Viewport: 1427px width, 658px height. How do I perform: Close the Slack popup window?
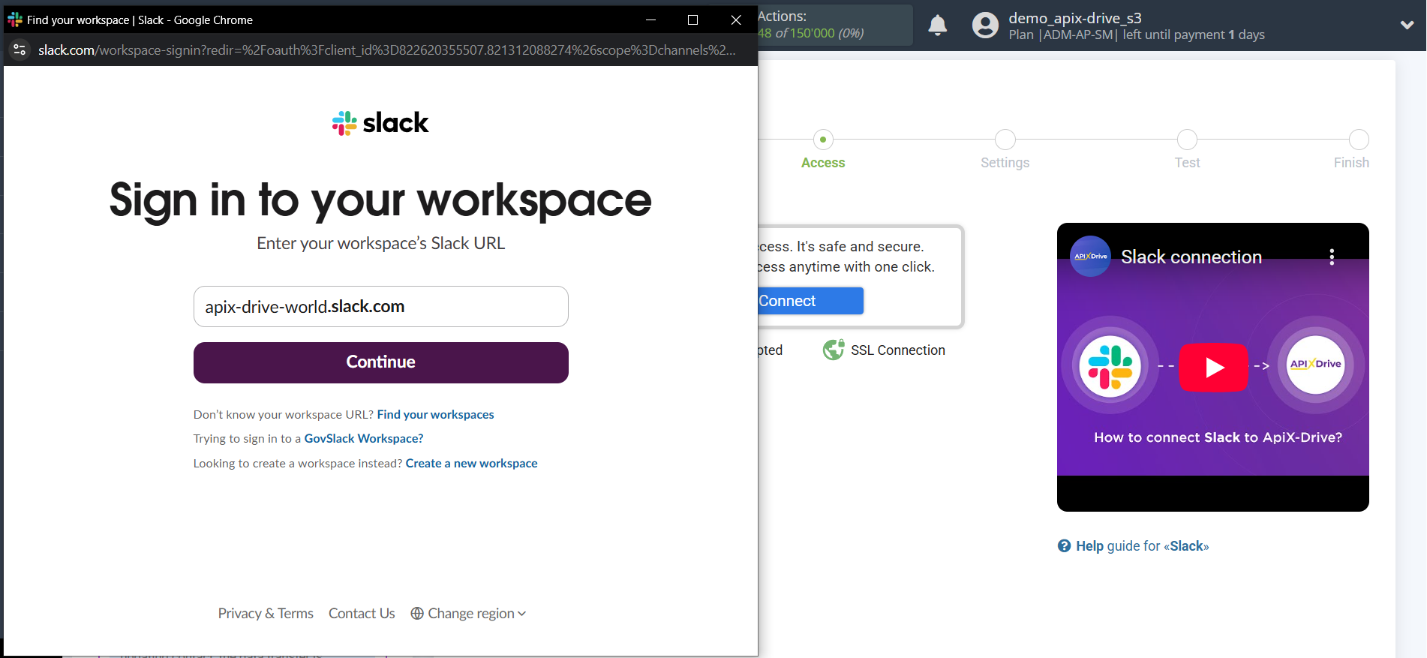click(736, 20)
